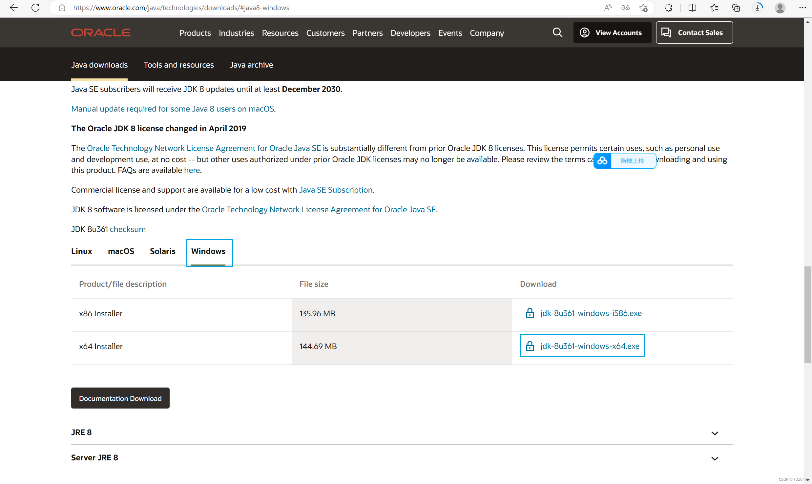This screenshot has width=812, height=484.
Task: Select the Linux tab
Action: coord(81,251)
